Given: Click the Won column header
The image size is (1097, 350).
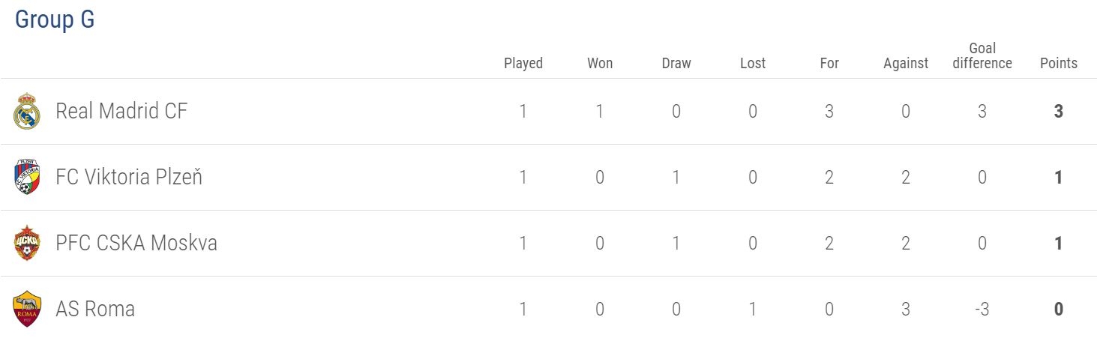Looking at the screenshot, I should (x=600, y=63).
